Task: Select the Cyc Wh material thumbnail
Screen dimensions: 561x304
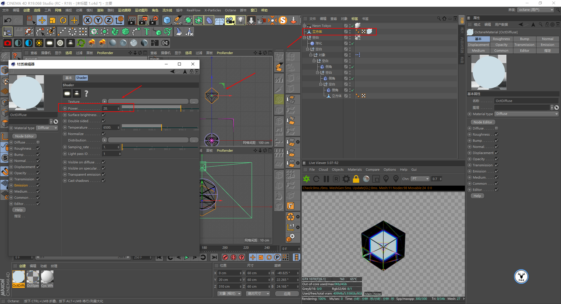Action: [47, 279]
